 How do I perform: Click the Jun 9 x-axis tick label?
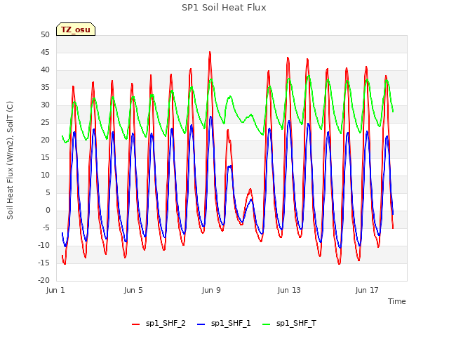211,290
